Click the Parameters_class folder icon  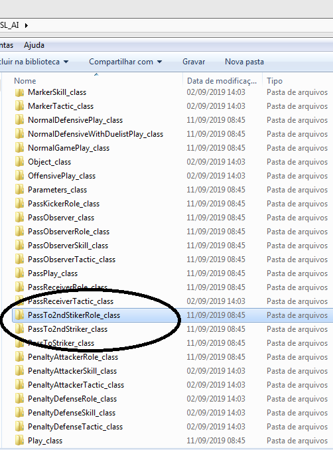point(19,190)
